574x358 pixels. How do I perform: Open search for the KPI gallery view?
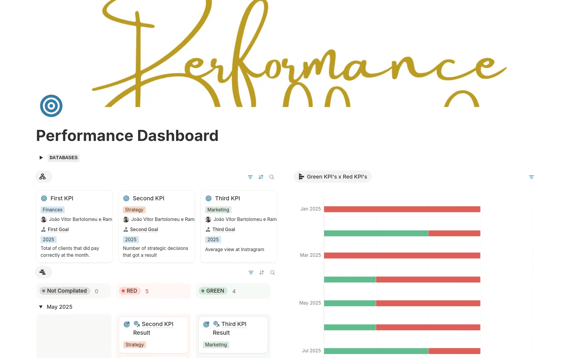[271, 177]
